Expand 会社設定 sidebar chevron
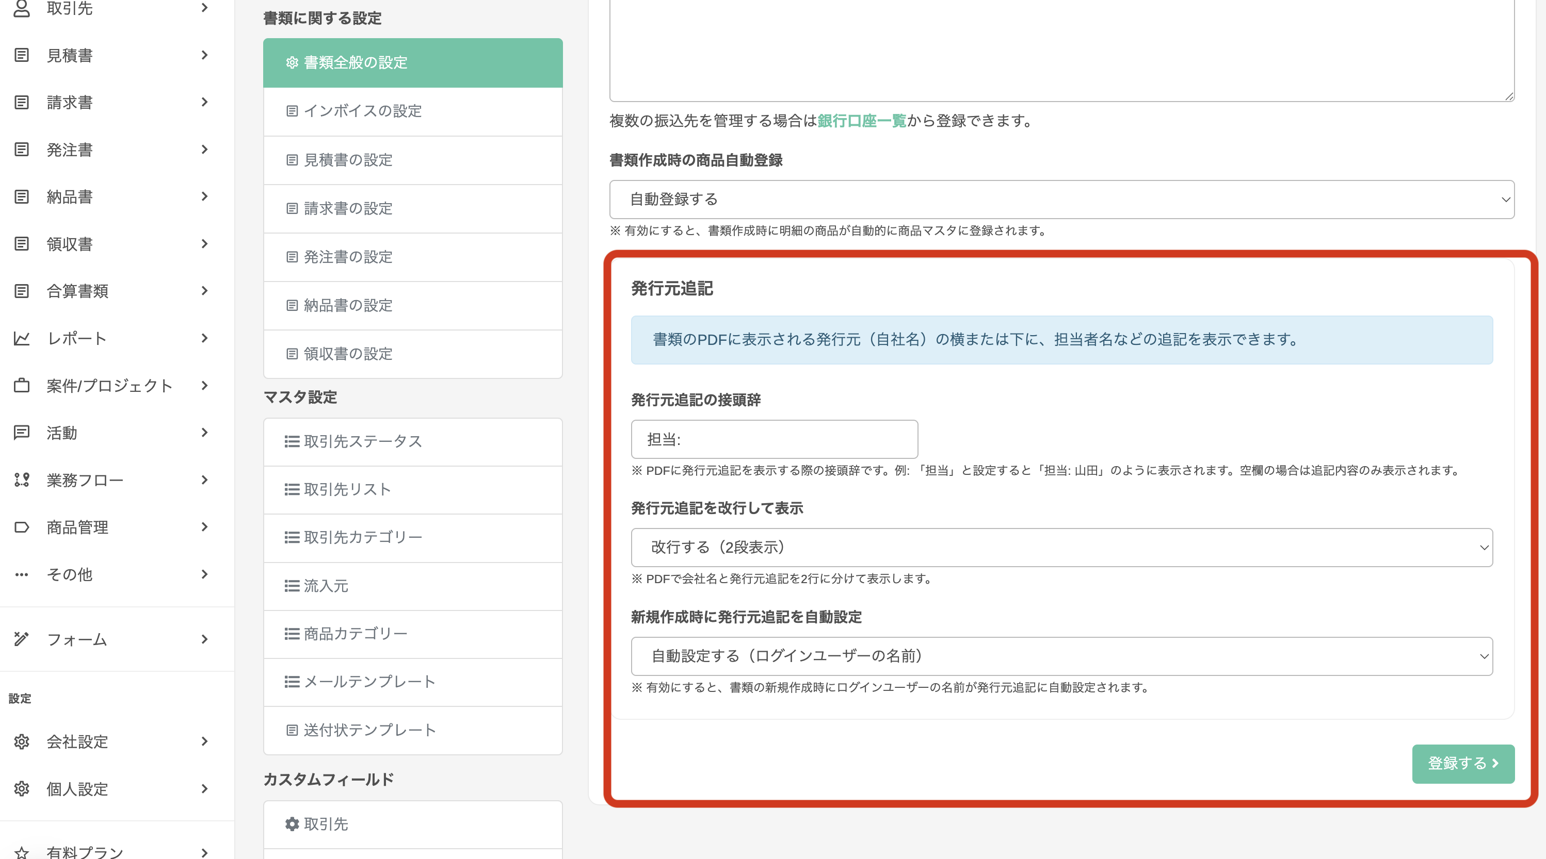Image resolution: width=1546 pixels, height=859 pixels. coord(205,741)
